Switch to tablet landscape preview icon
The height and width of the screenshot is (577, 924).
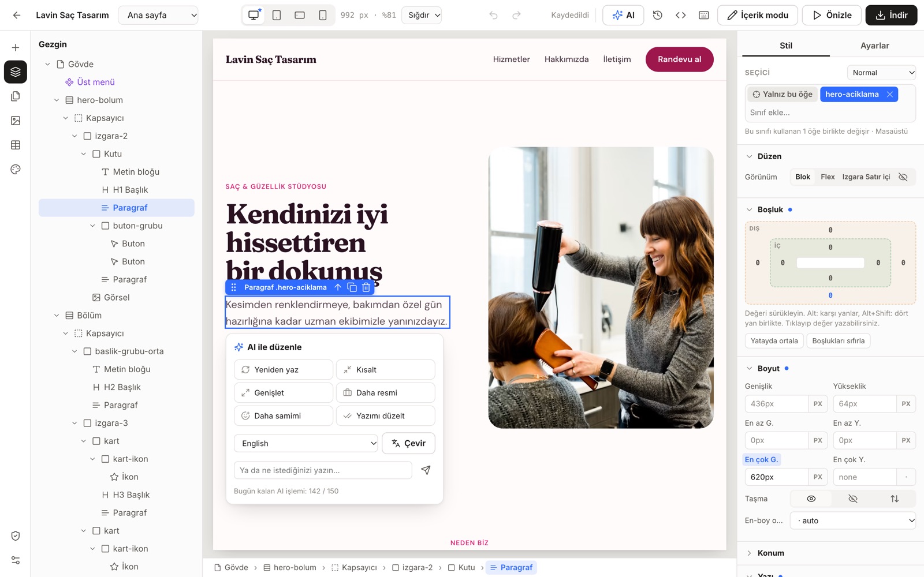click(x=300, y=15)
